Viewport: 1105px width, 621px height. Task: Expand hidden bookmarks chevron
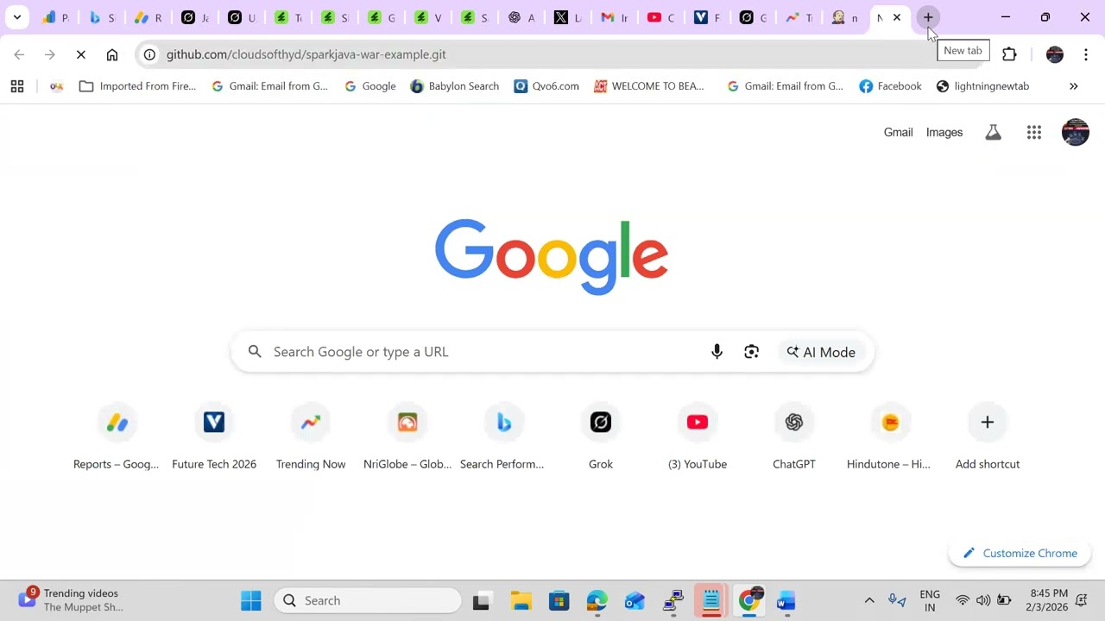[x=1074, y=86]
